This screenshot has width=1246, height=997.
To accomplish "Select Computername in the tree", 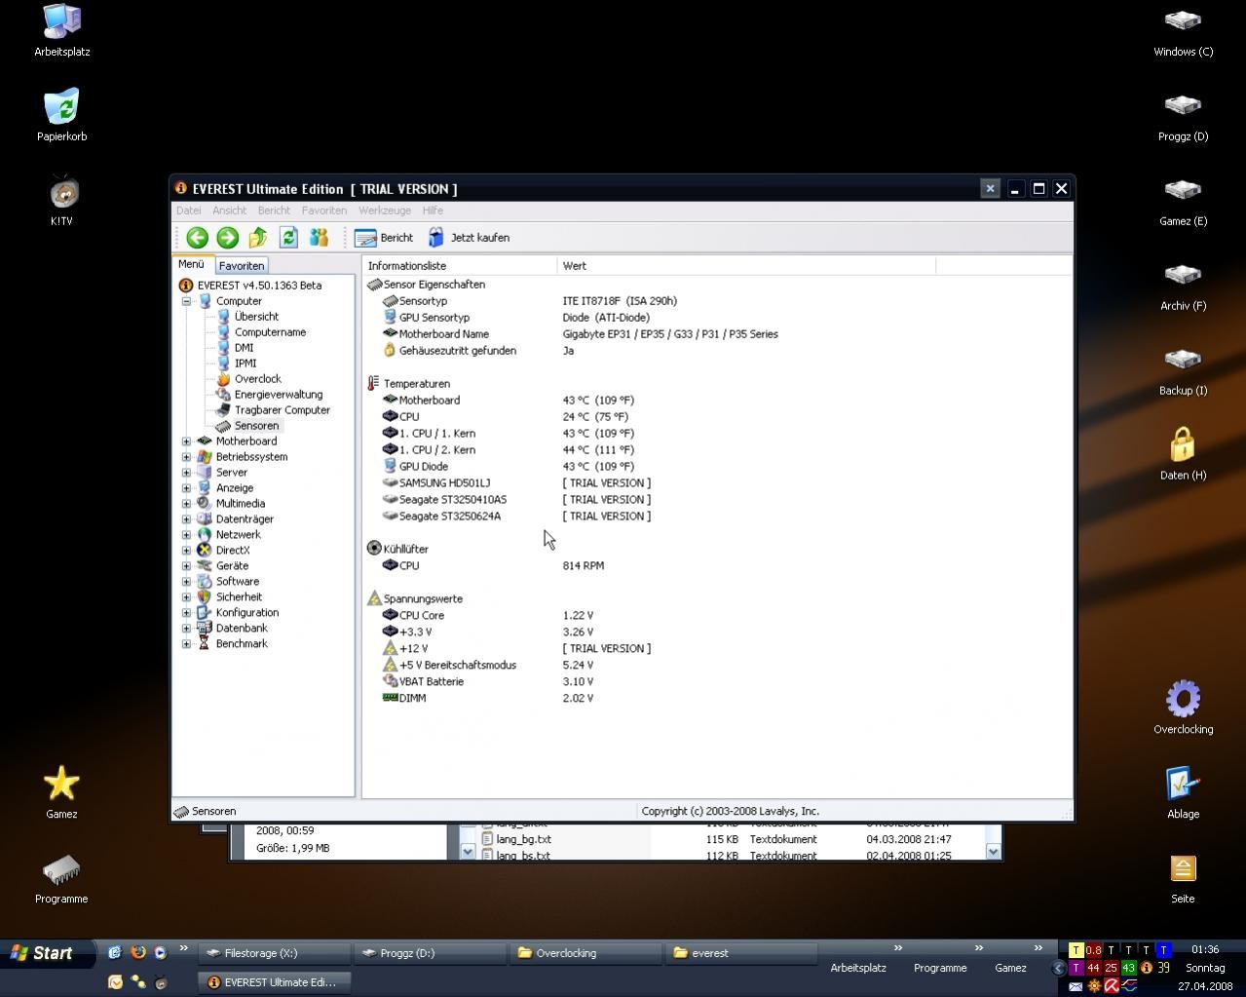I will click(x=270, y=332).
